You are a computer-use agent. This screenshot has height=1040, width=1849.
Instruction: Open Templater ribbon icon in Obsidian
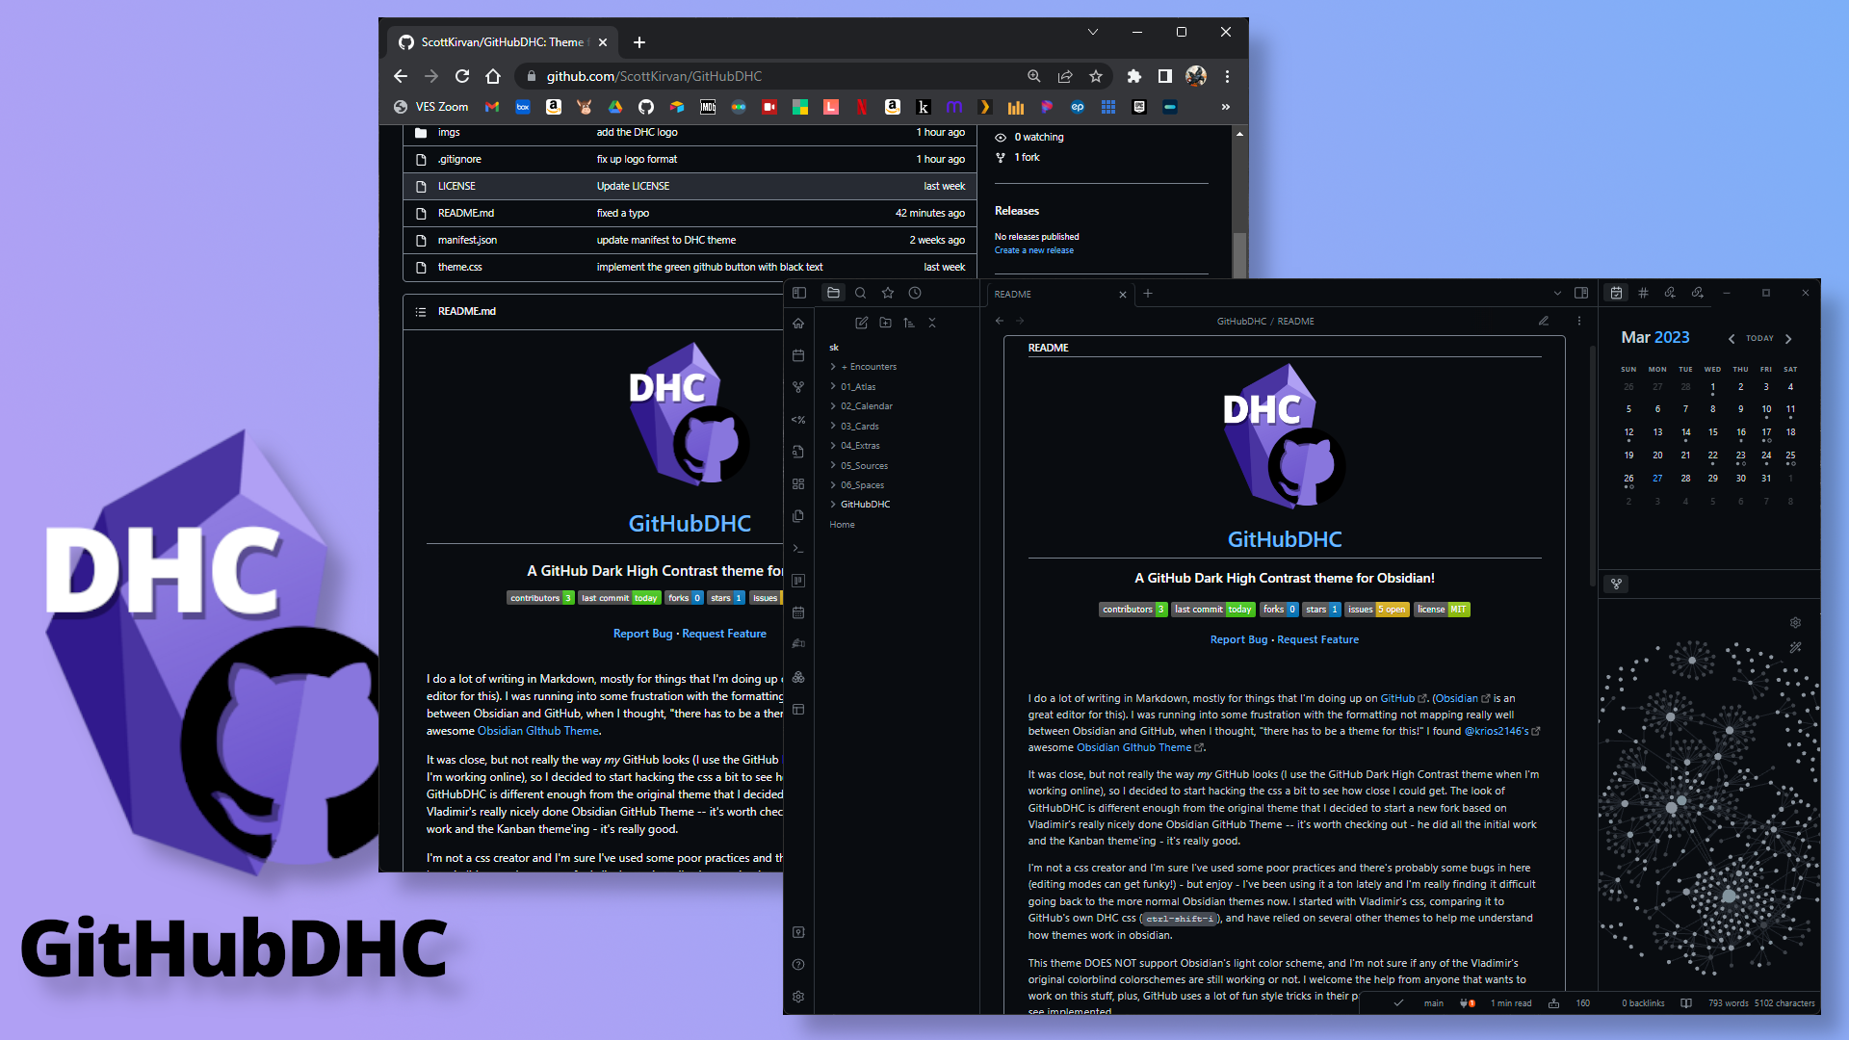coord(798,420)
